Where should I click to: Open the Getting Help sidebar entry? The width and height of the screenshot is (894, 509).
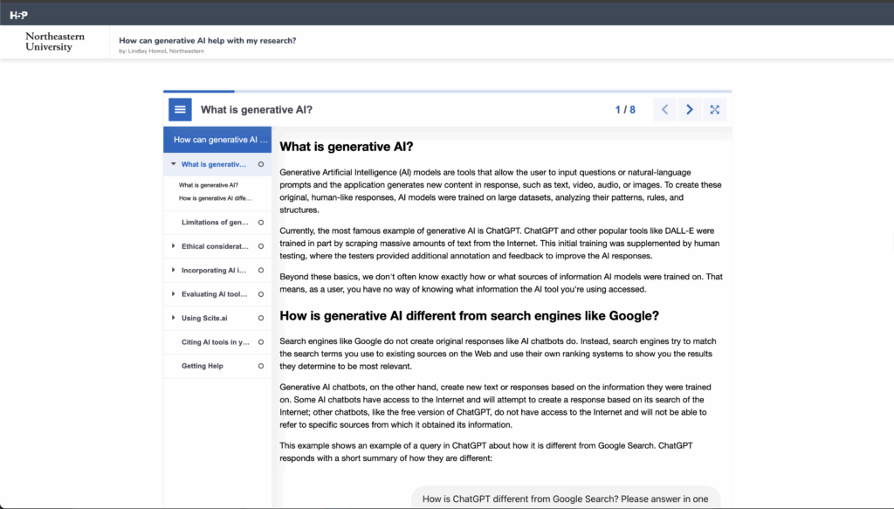(x=204, y=366)
